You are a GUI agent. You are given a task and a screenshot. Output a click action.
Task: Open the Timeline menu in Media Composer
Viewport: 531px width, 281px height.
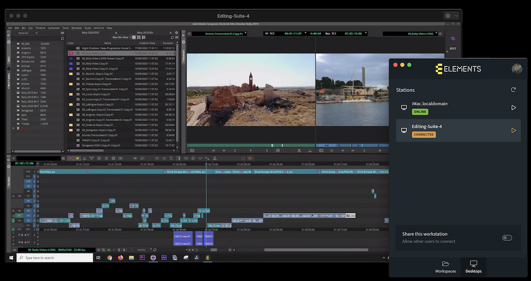tap(40, 28)
